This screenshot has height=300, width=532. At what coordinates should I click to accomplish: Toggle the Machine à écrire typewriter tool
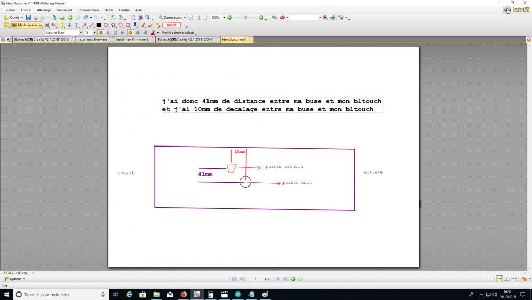[27, 25]
